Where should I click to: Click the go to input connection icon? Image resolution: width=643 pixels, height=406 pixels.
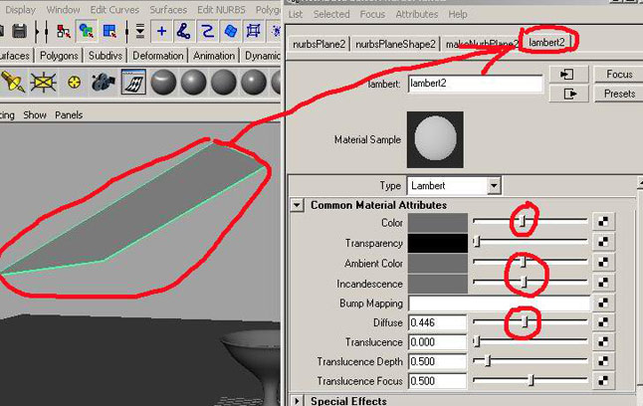[x=568, y=75]
